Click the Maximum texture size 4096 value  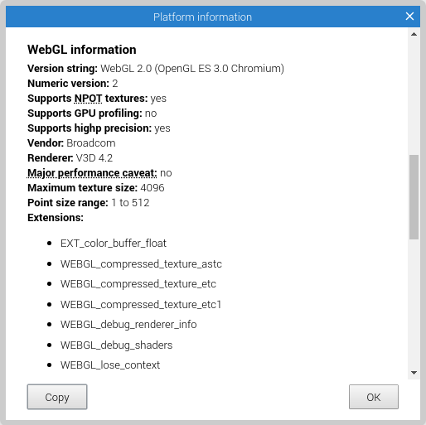pos(152,188)
